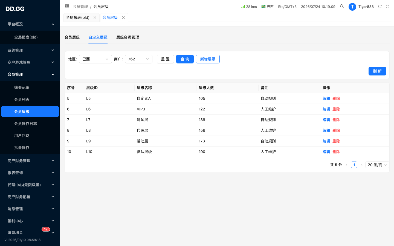
Task: Edit the 自定义A level row
Action: 326,98
